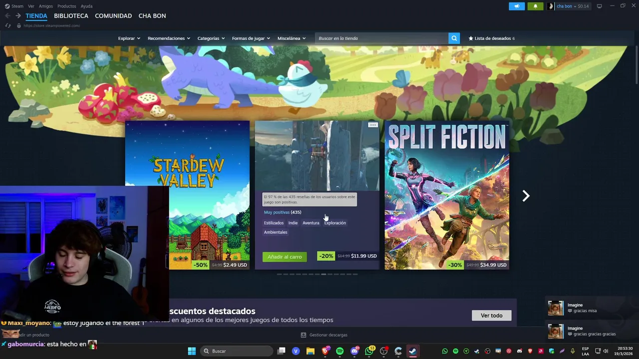Open the CHA BON profile tab
The image size is (639, 359).
point(152,16)
